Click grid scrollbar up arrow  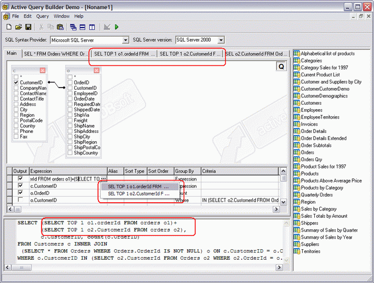(283, 171)
